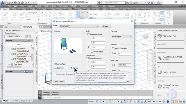The width and height of the screenshot is (186, 104).
Task: Check the Uniform Scale checkbox
Action: tap(92, 52)
